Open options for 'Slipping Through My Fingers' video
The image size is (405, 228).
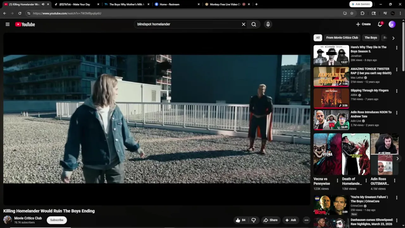click(x=397, y=91)
